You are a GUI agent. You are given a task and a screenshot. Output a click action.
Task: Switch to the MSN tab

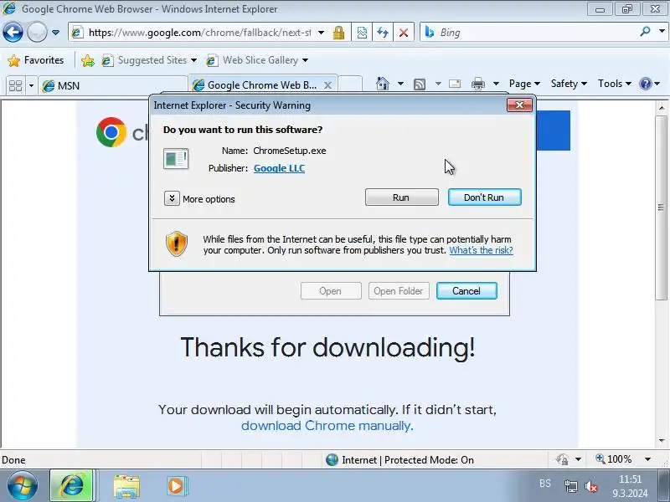pos(113,85)
